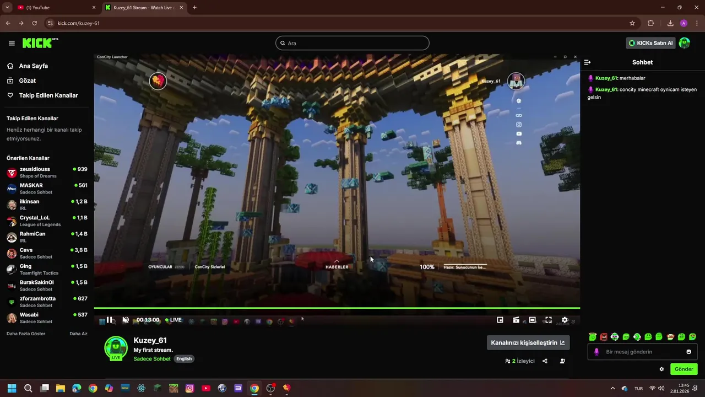Open the Crystal_LoL channel
The width and height of the screenshot is (705, 397).
pyautogui.click(x=47, y=221)
